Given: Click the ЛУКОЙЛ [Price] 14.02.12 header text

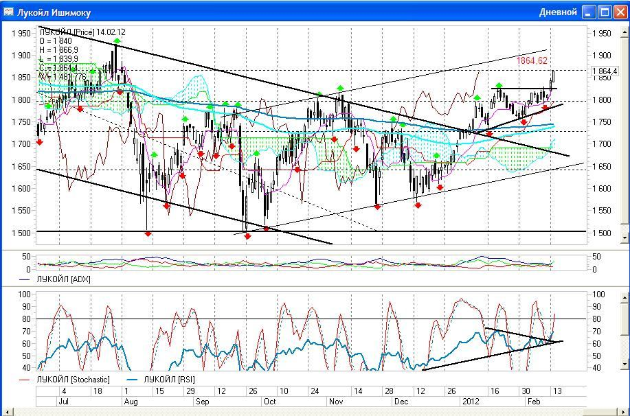Looking at the screenshot, I should coord(82,32).
